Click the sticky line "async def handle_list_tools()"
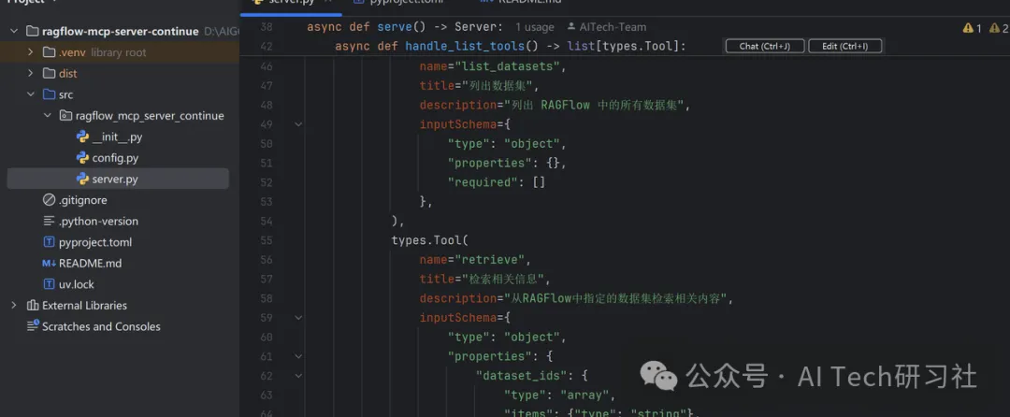The image size is (1010, 417). (x=437, y=47)
